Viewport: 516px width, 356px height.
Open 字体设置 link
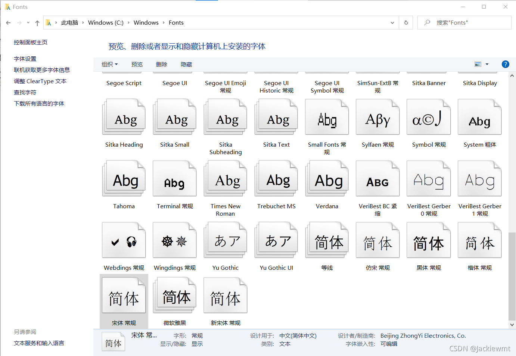tap(25, 59)
